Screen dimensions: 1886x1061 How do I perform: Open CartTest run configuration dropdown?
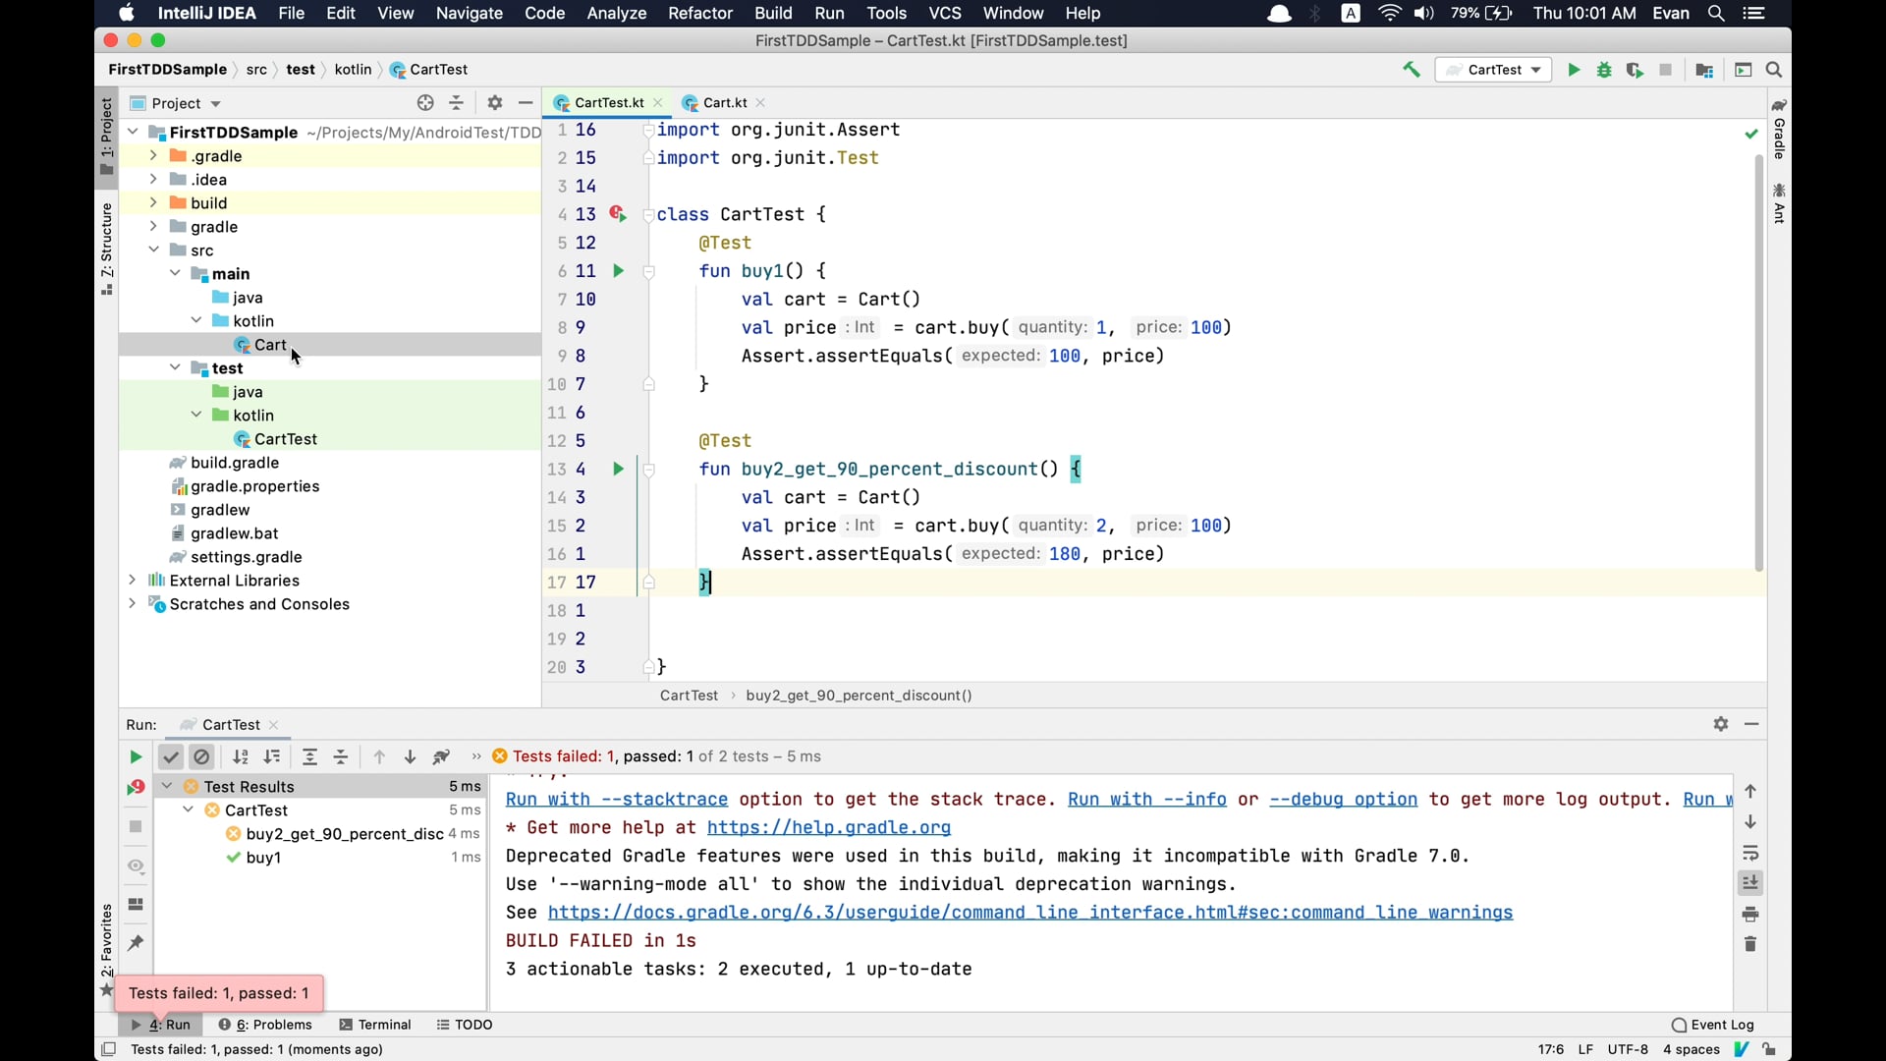[x=1493, y=70]
